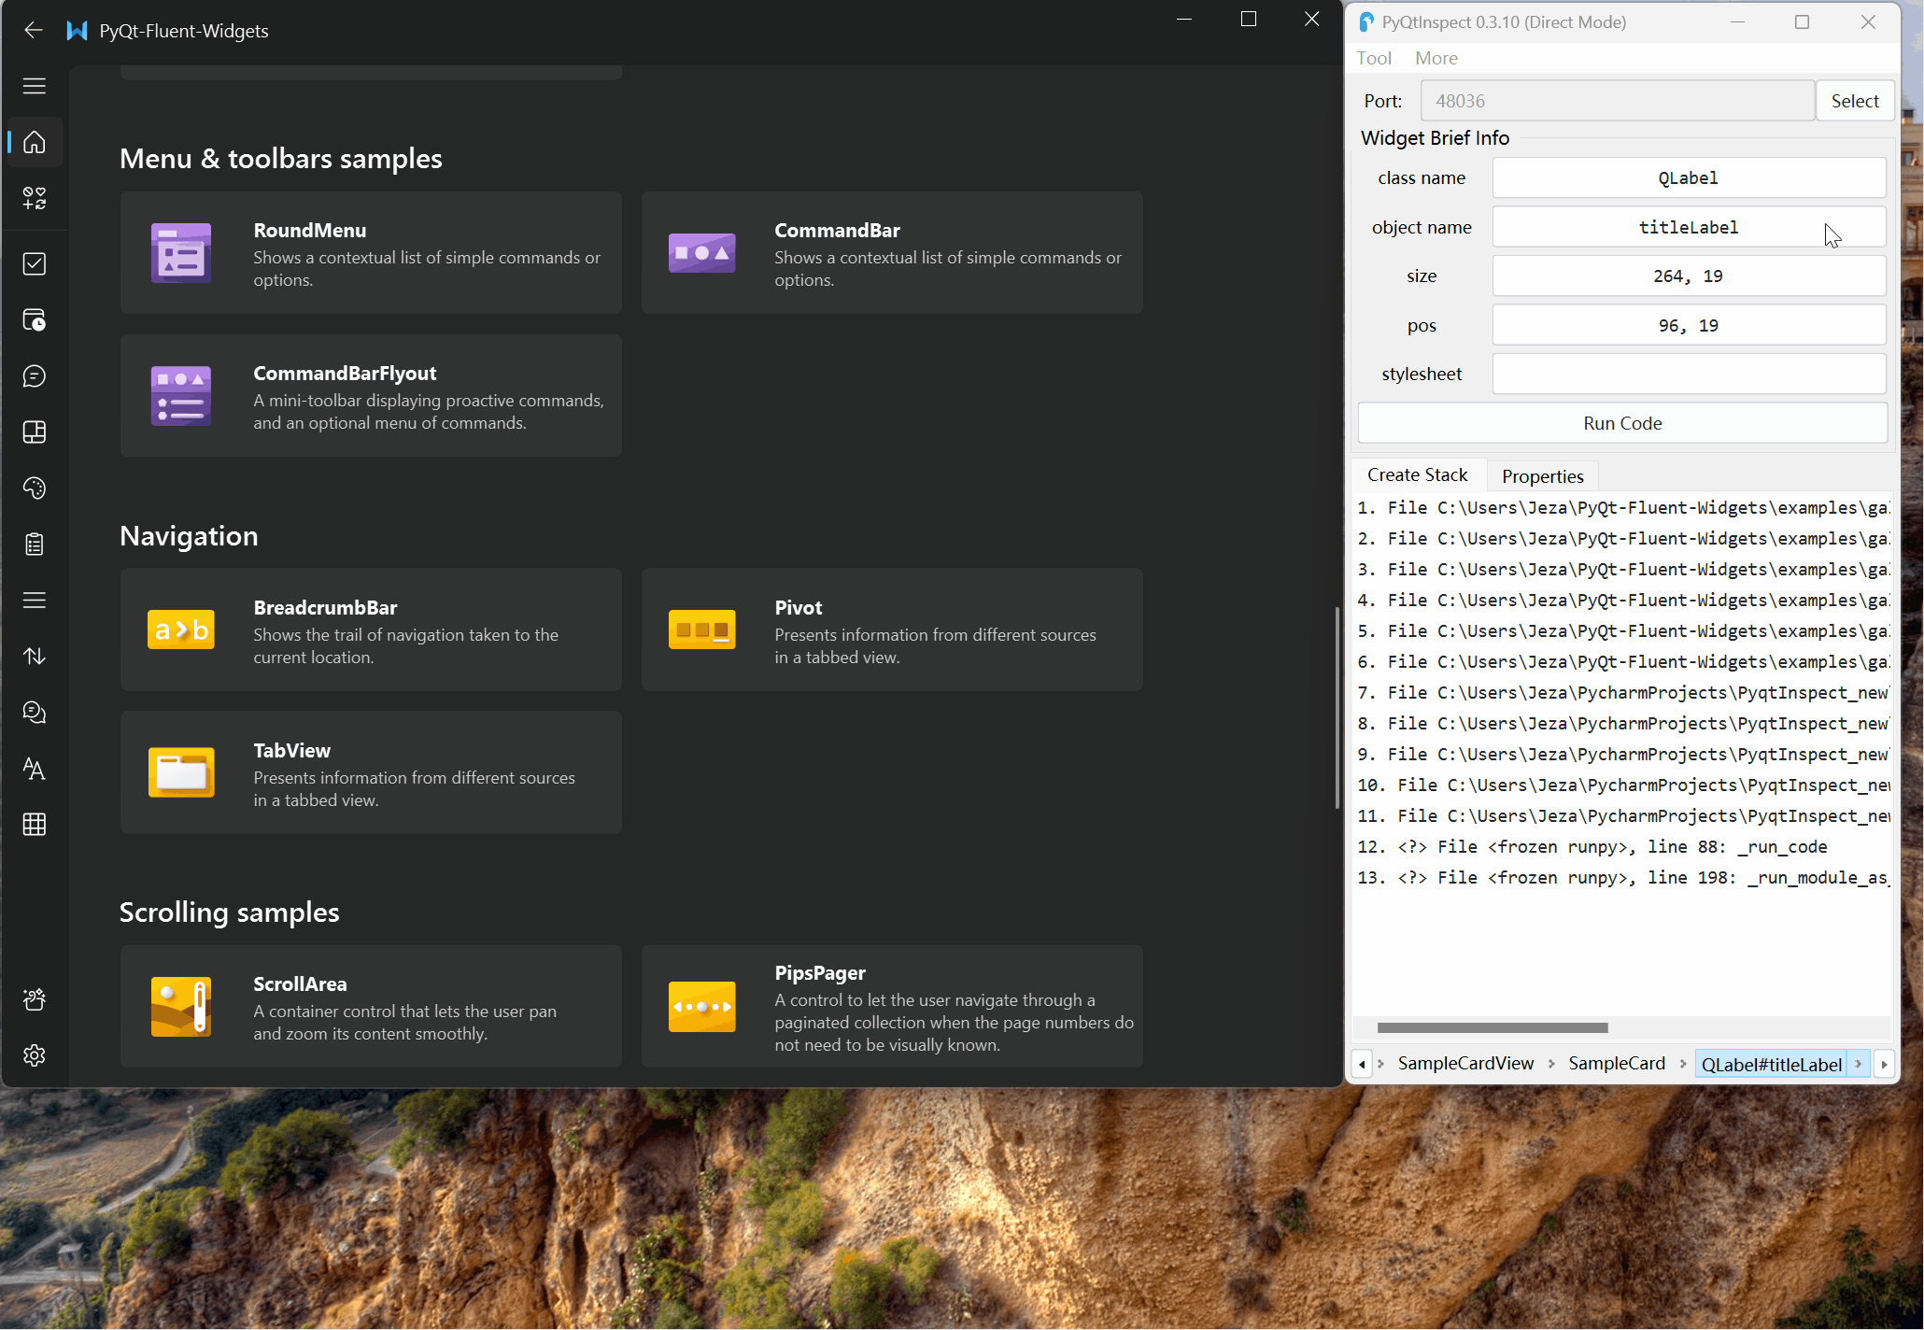This screenshot has height=1330, width=1924.
Task: Open the More menu in PyQtInspect
Action: pos(1436,58)
